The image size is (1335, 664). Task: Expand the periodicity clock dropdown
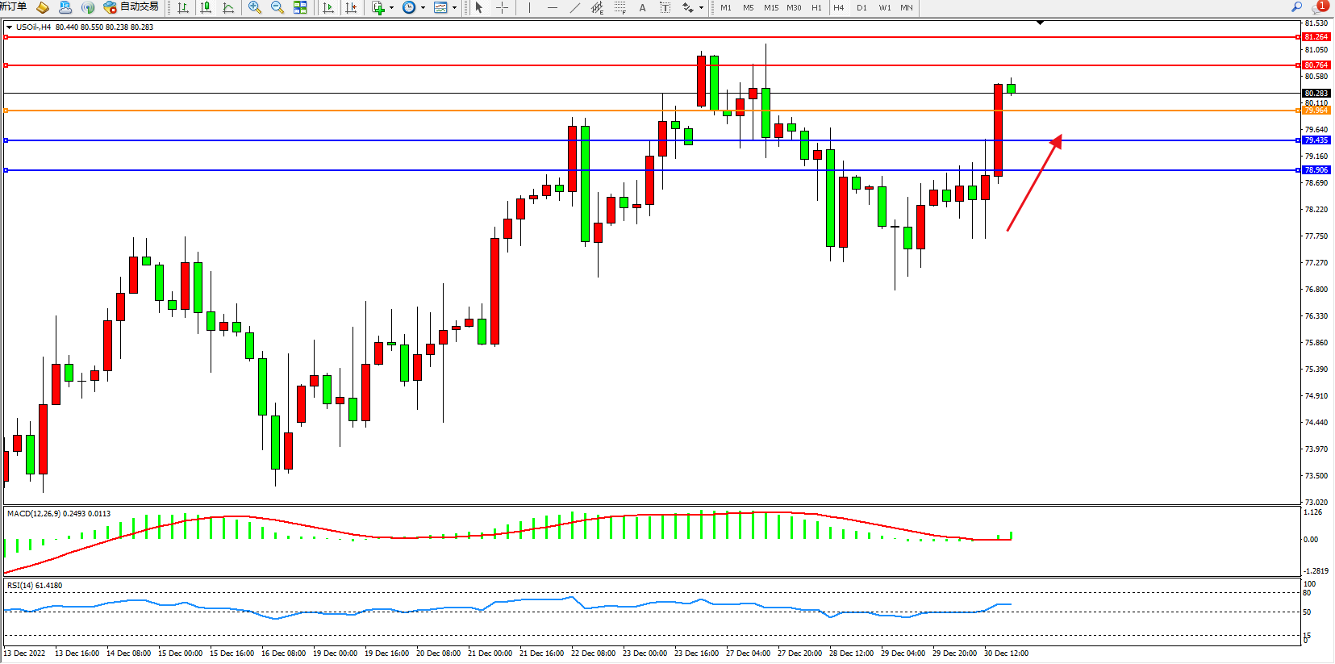423,8
